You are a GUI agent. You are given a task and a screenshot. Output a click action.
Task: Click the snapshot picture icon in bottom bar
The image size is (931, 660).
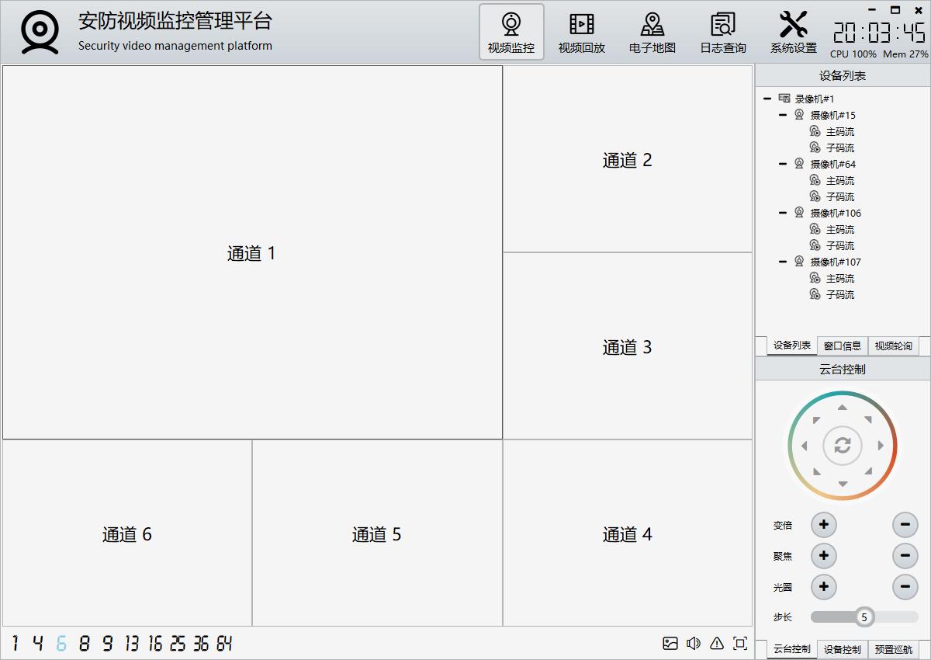point(670,643)
